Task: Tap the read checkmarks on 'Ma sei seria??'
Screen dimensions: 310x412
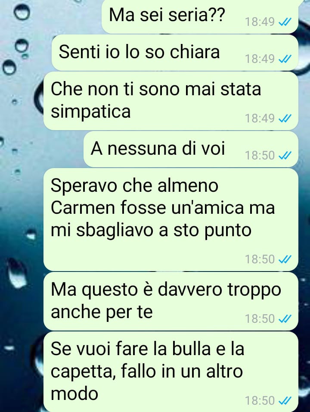Action: pyautogui.click(x=285, y=22)
